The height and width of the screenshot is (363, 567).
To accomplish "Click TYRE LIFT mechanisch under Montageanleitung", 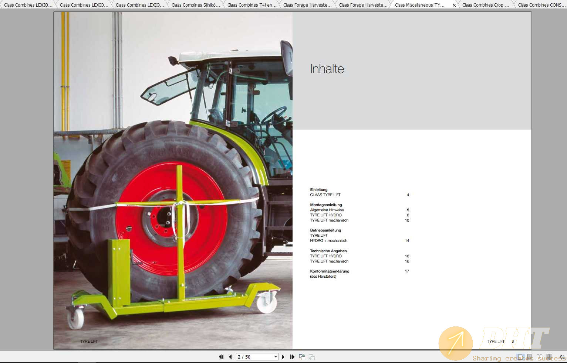I will point(329,220).
